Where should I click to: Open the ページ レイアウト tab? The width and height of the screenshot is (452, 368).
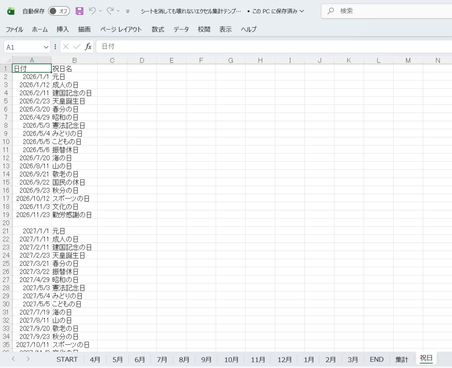[x=121, y=30]
